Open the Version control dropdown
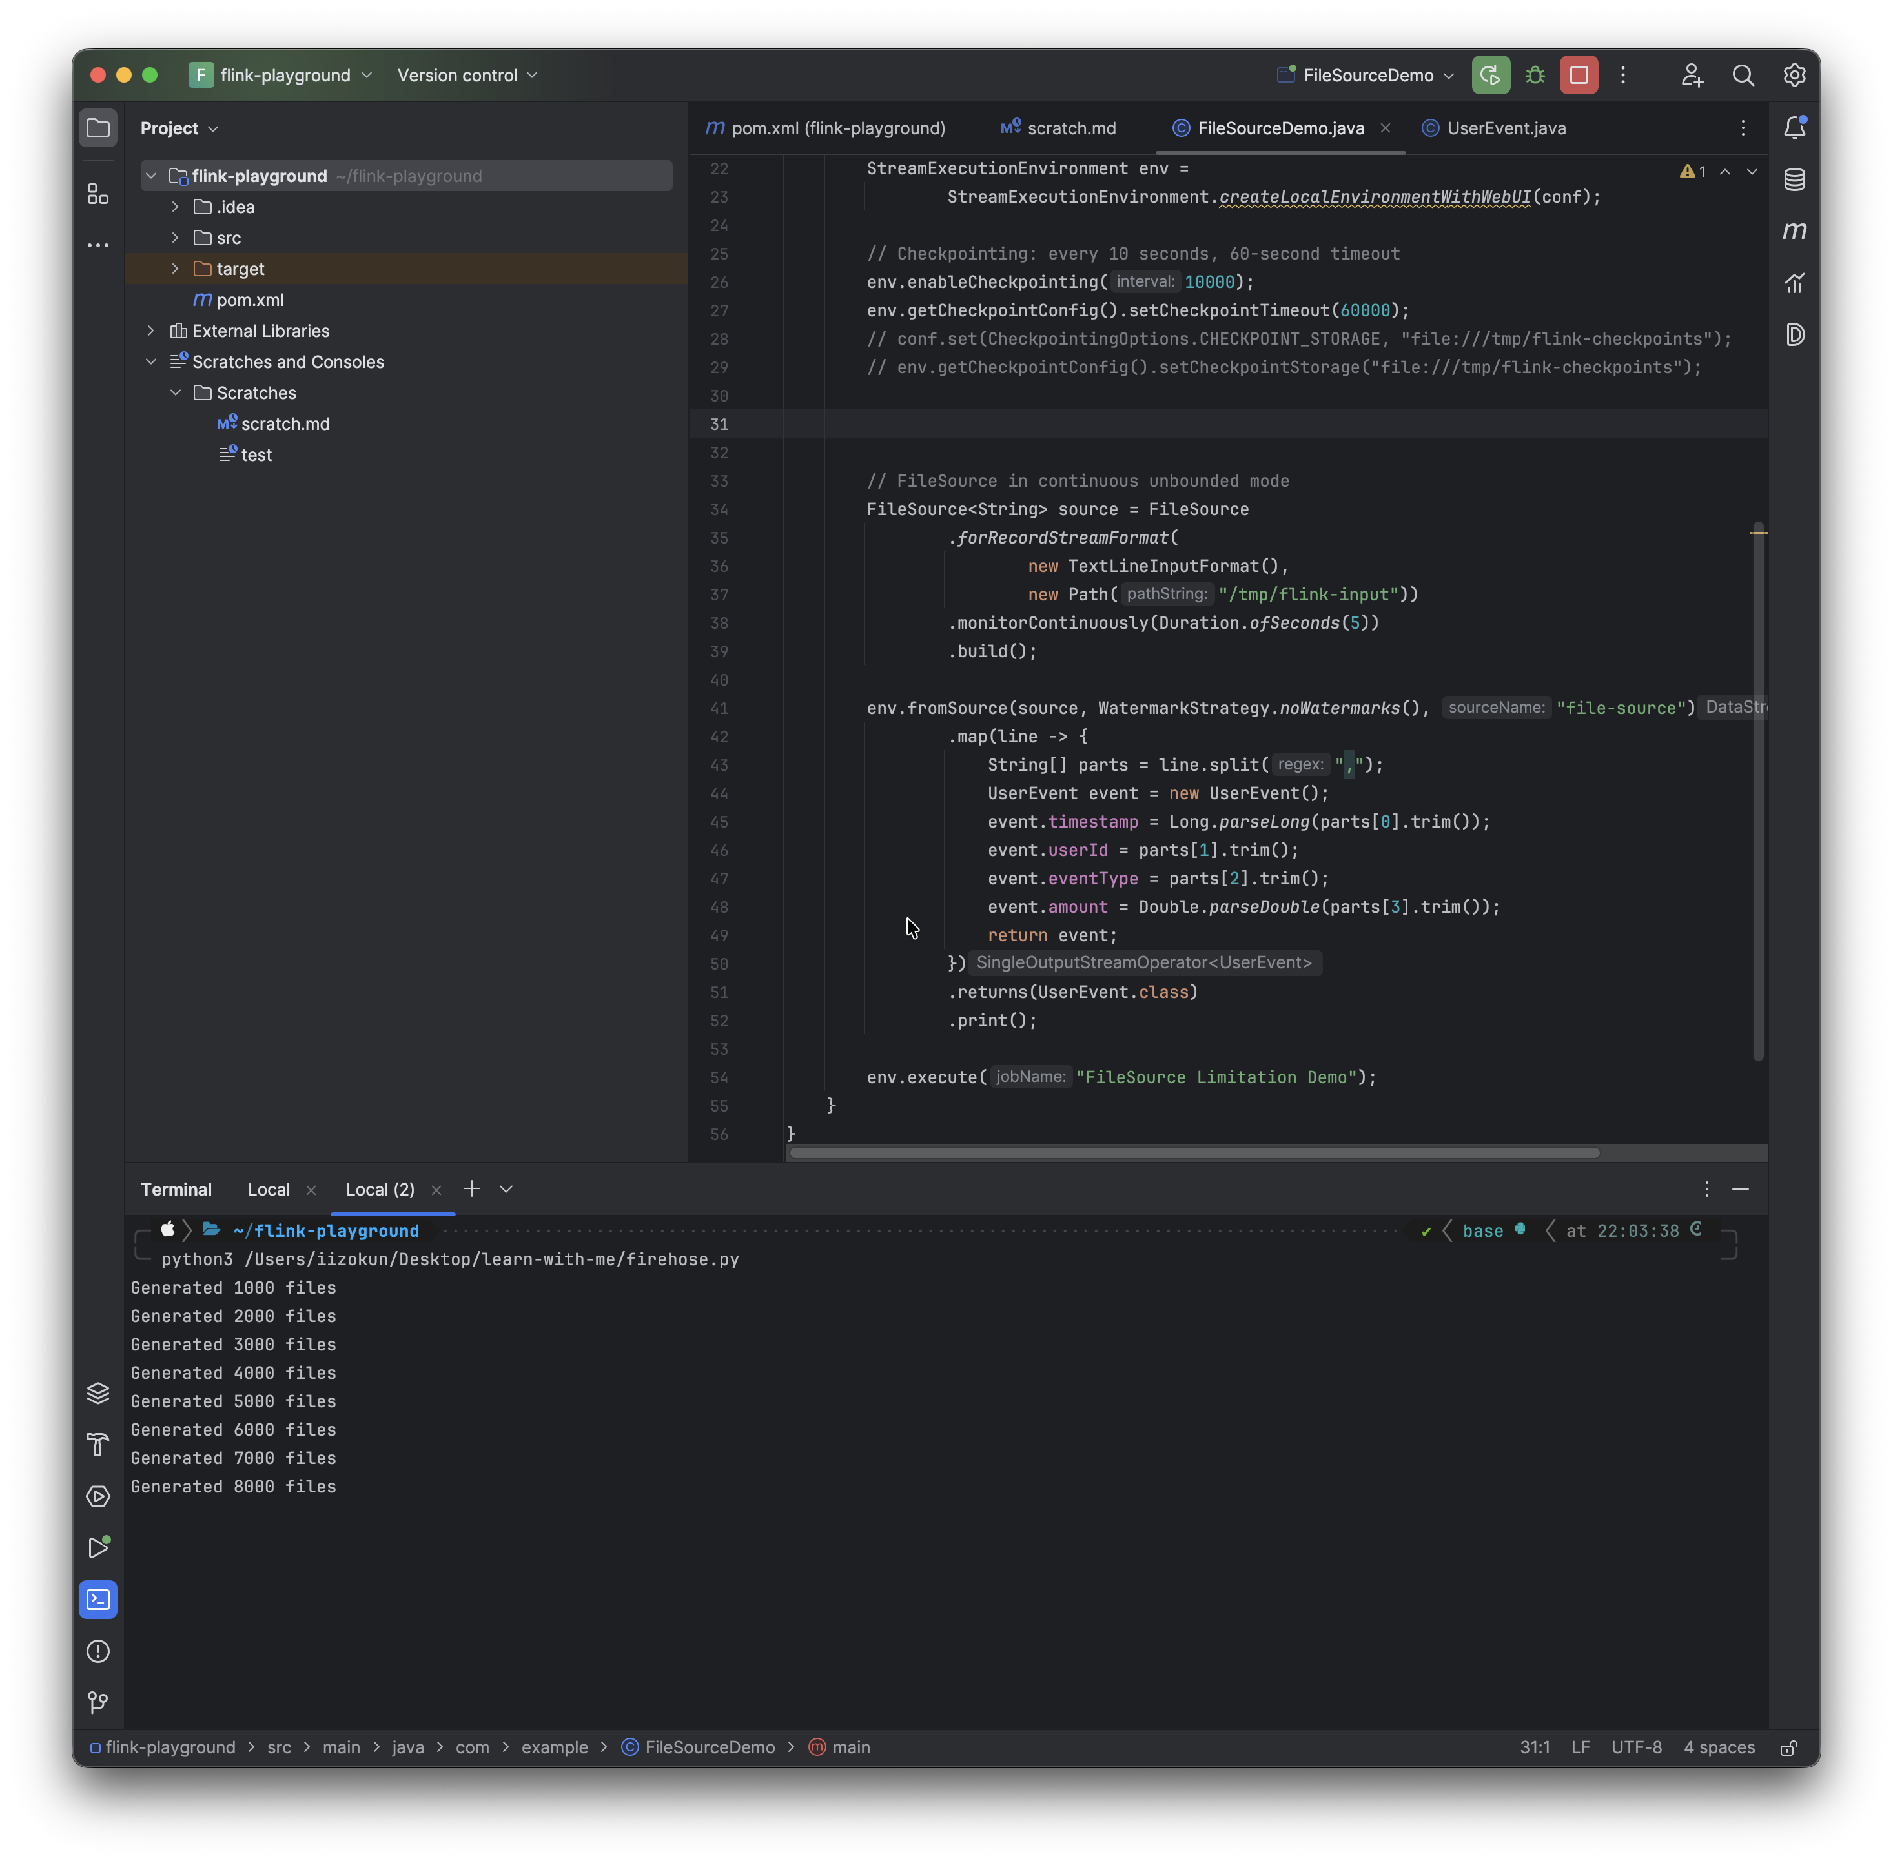The image size is (1893, 1863). click(x=467, y=76)
